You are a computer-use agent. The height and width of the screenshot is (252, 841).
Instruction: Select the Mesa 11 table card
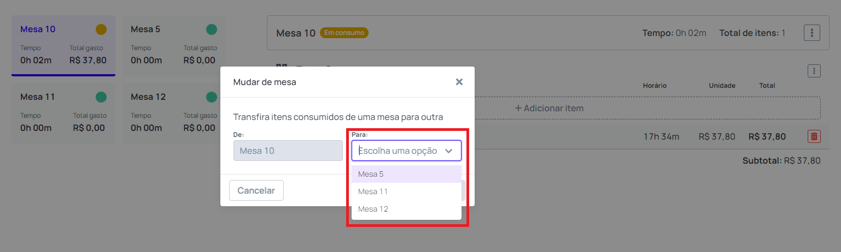pyautogui.click(x=63, y=113)
